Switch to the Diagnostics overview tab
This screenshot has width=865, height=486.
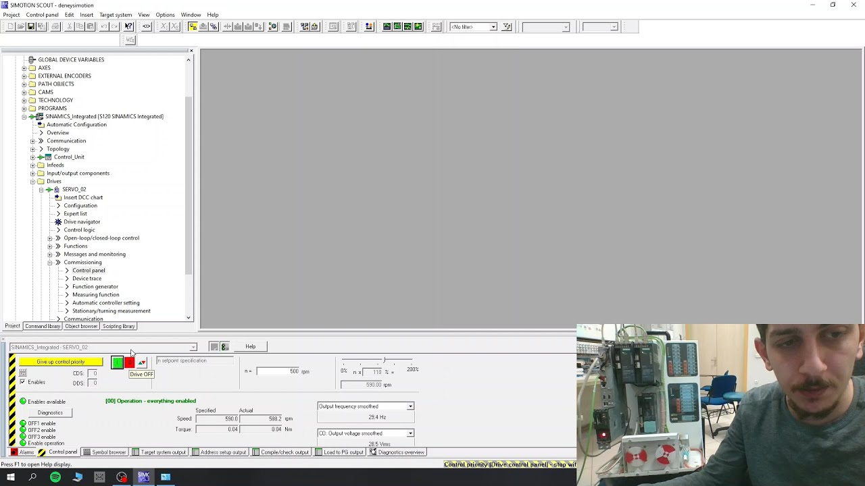click(397, 452)
